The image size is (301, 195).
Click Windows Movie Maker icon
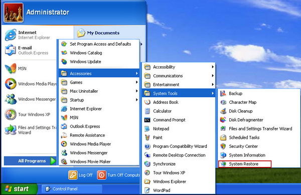pos(64,161)
